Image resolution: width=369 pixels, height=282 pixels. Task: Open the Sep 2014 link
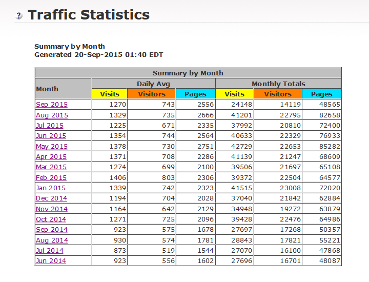[x=51, y=230]
